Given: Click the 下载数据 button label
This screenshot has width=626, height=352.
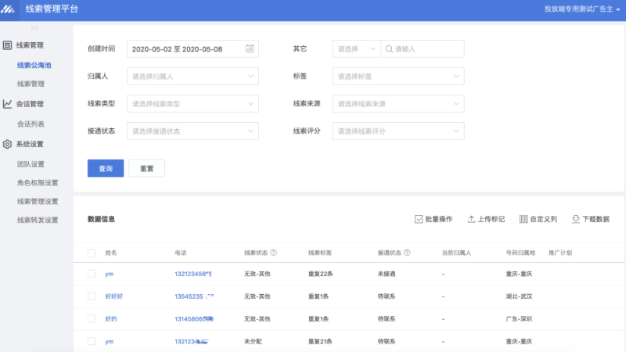Looking at the screenshot, I should pyautogui.click(x=595, y=219).
